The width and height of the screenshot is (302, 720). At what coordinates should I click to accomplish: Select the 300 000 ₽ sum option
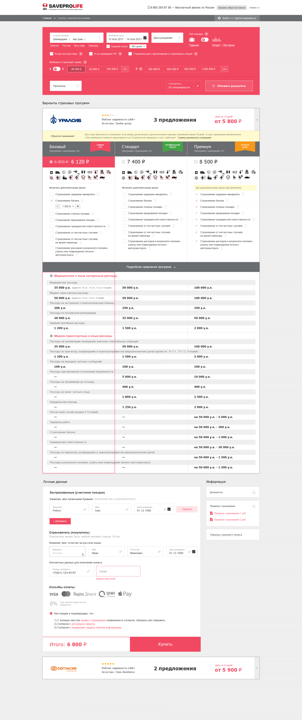coord(154,69)
